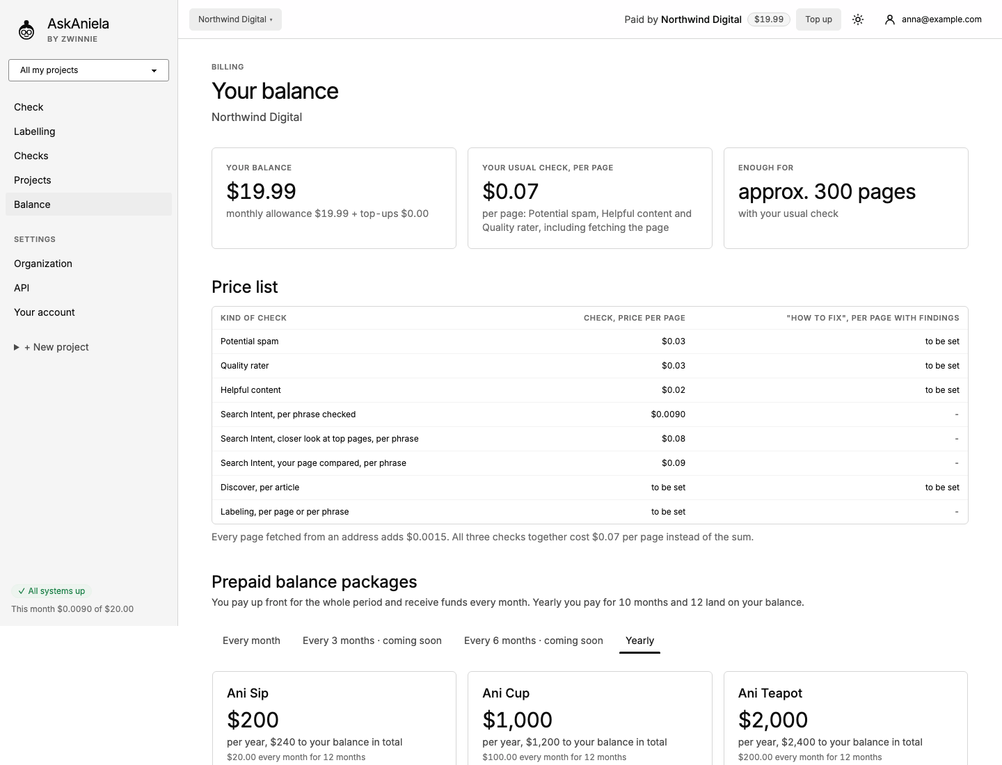Switch to Every 3 months tab
Screen dimensions: 1002x765
372,641
